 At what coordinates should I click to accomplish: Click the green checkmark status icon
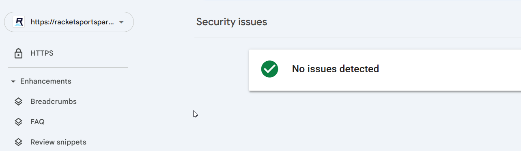(x=269, y=69)
